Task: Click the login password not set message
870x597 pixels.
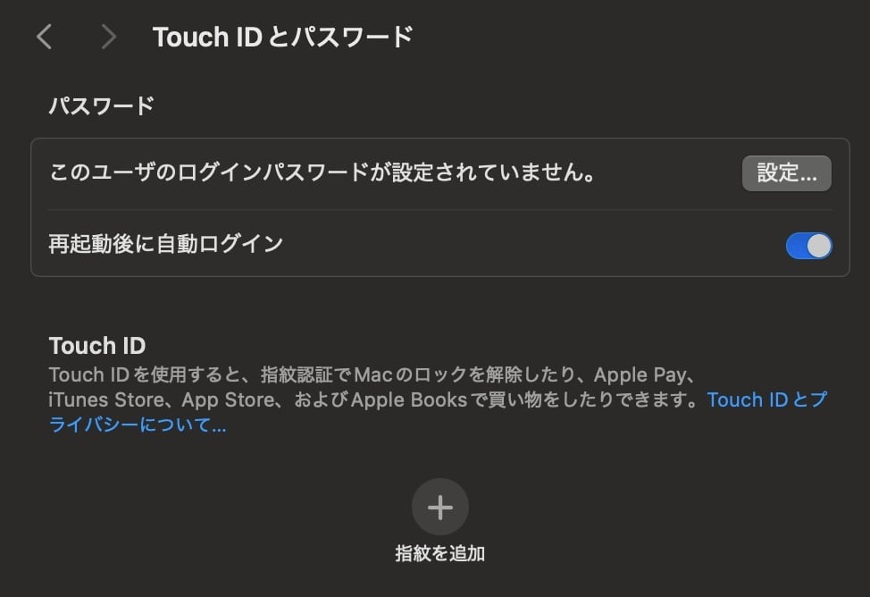Action: pos(322,172)
